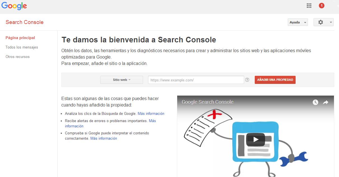Open Otros recursos in the sidebar

pyautogui.click(x=18, y=57)
